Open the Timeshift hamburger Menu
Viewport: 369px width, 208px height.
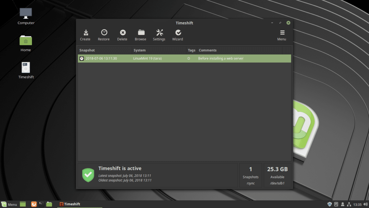pos(282,35)
